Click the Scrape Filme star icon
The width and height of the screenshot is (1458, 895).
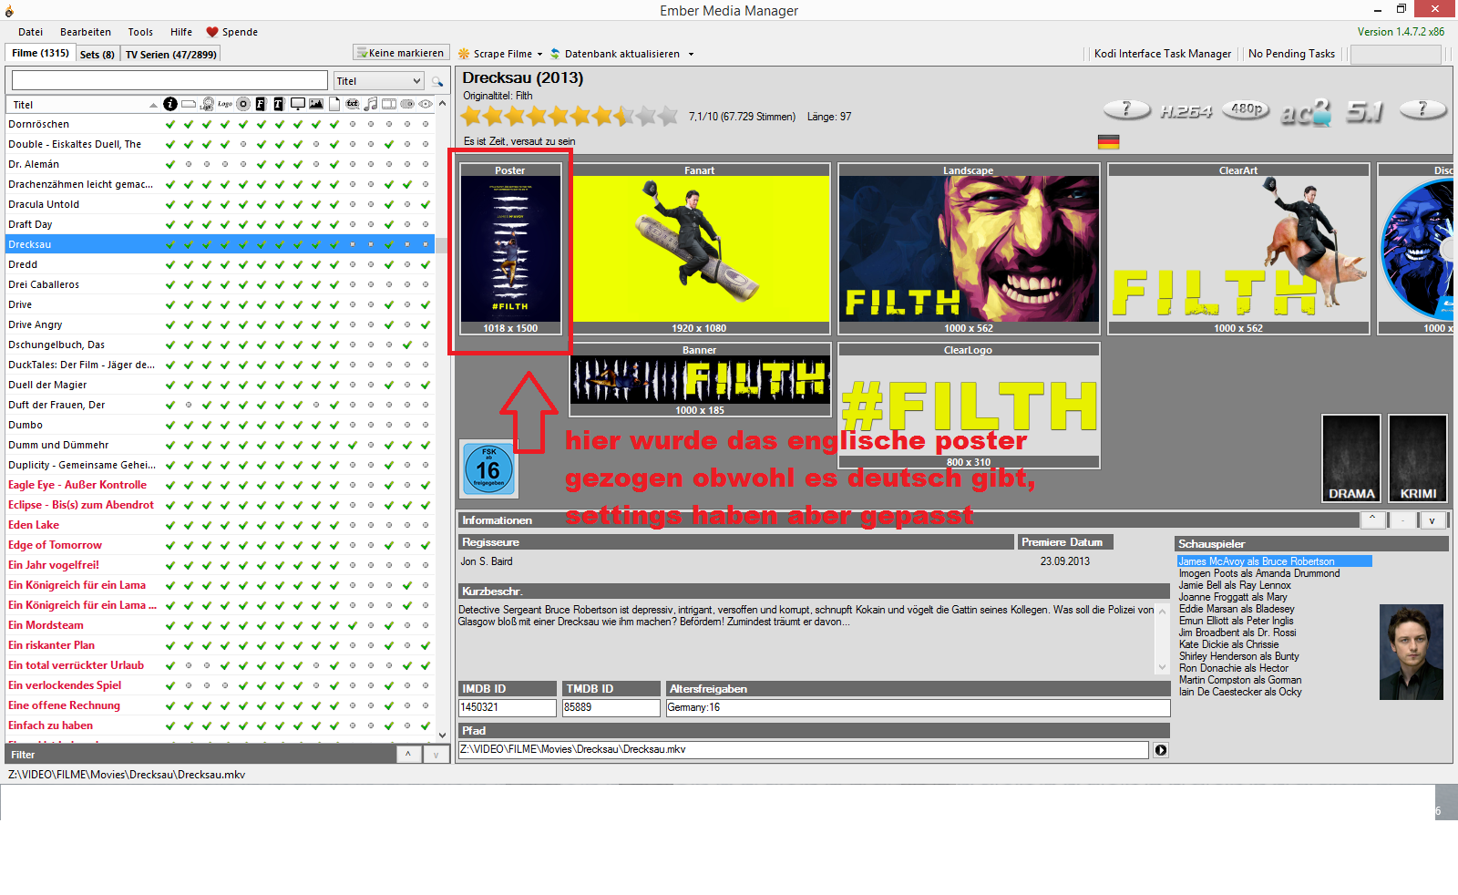[464, 54]
